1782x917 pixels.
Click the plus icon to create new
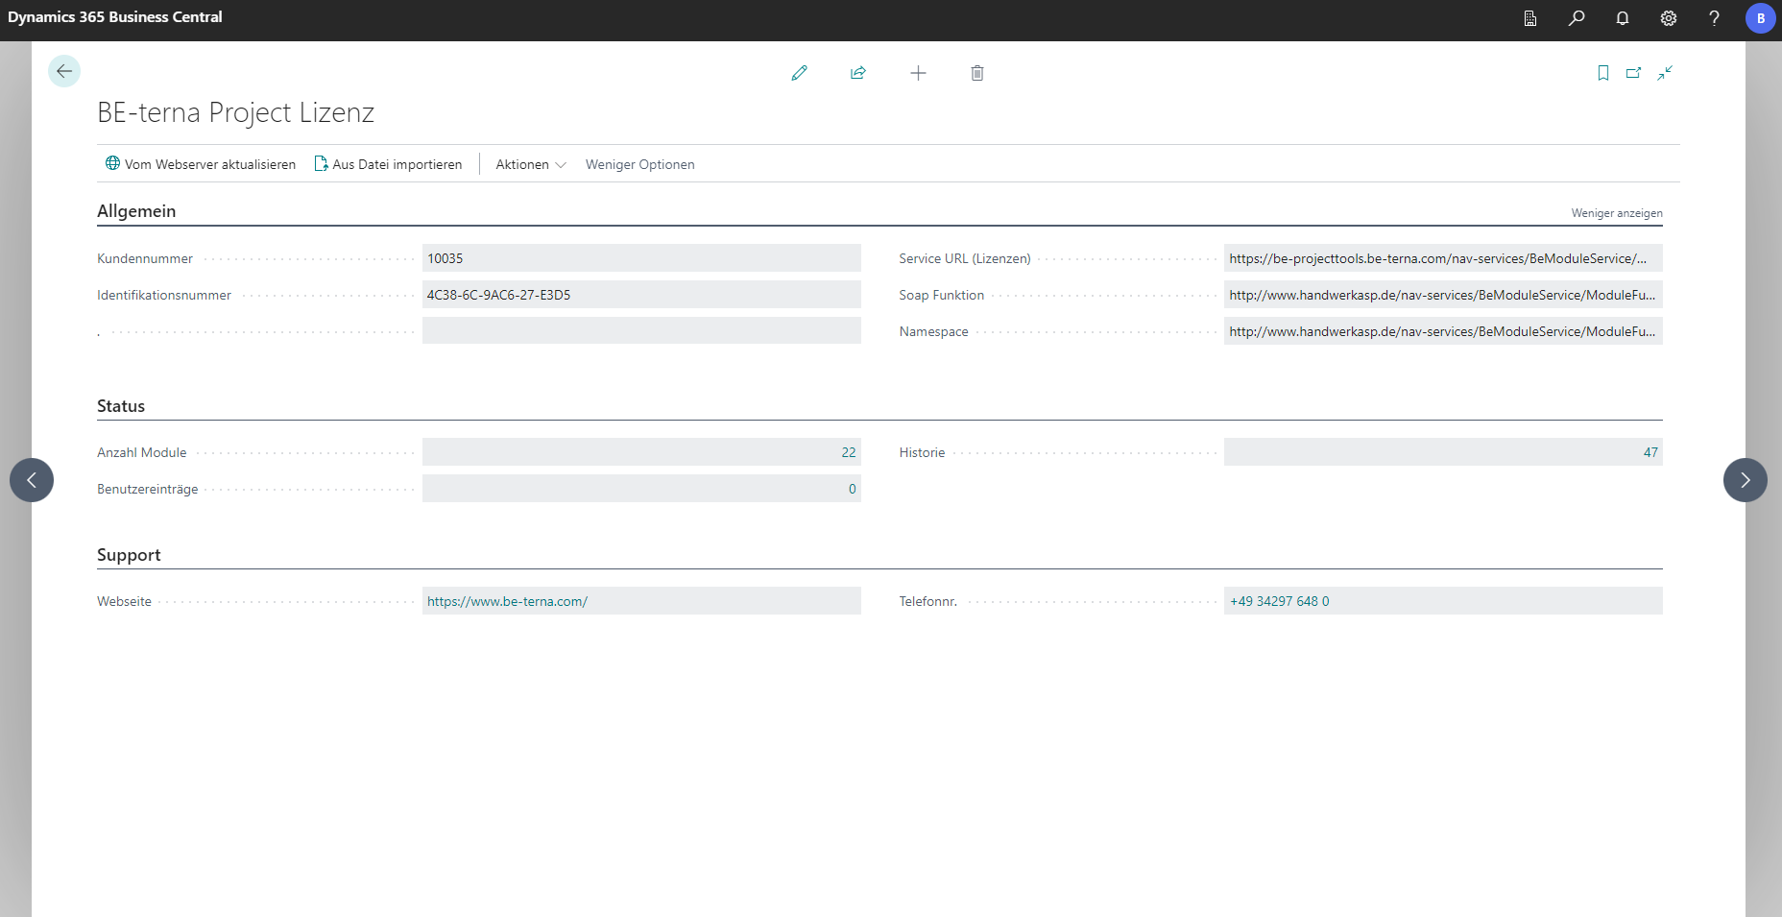[x=918, y=73]
